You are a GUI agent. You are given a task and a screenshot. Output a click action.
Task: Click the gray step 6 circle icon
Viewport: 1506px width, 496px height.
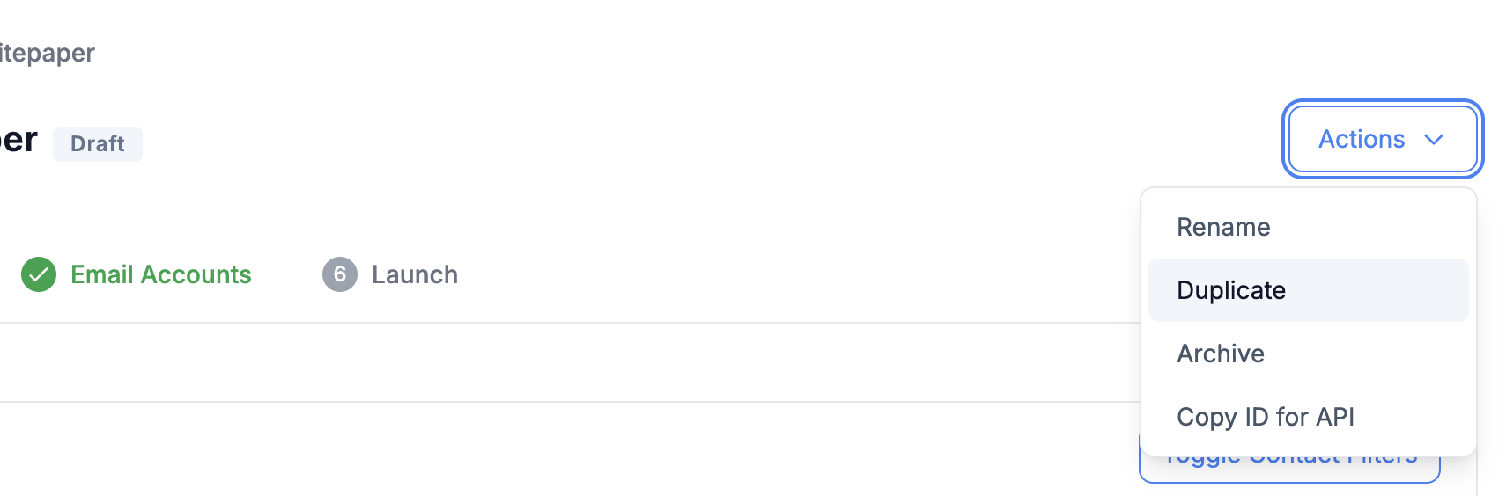click(x=340, y=274)
